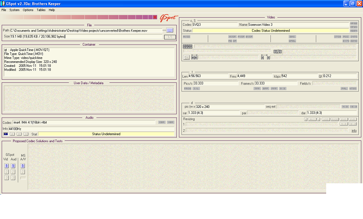
Task: Select audio stream 4 button
Action: coord(26,134)
